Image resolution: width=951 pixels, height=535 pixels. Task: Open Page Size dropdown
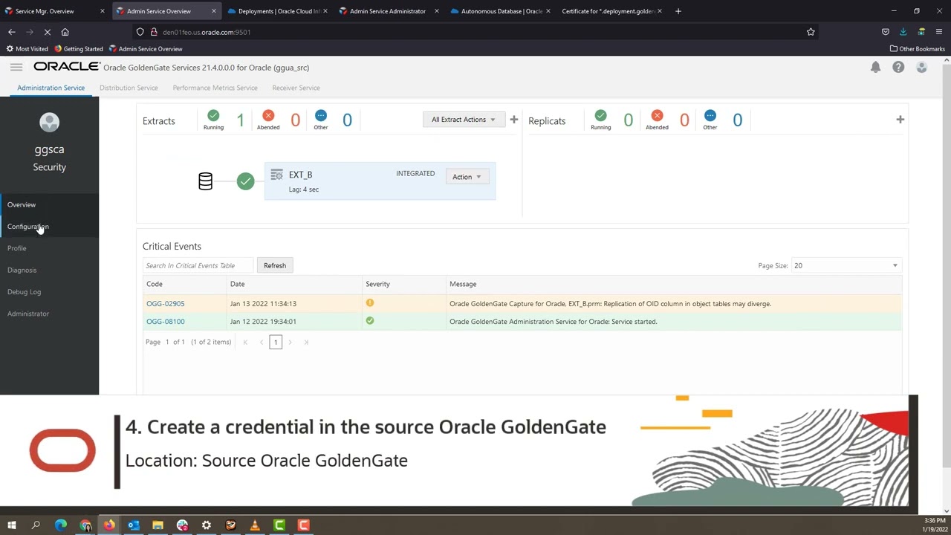(x=846, y=265)
